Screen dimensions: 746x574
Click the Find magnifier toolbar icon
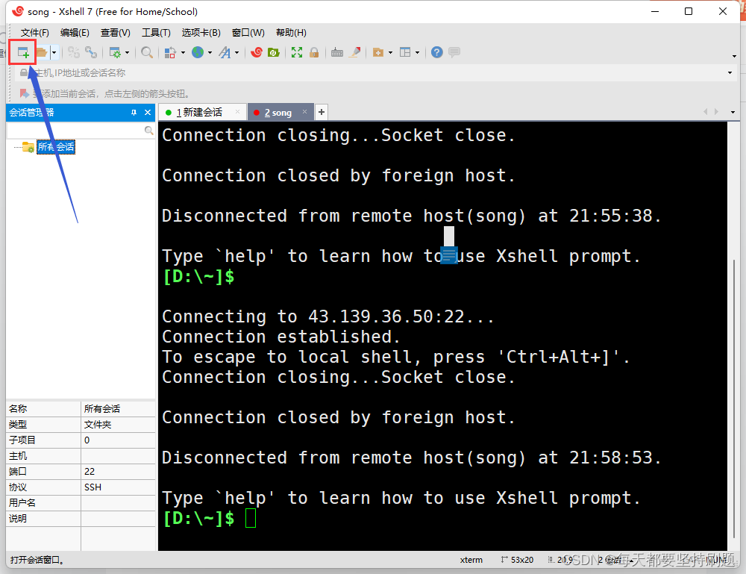[x=147, y=52]
